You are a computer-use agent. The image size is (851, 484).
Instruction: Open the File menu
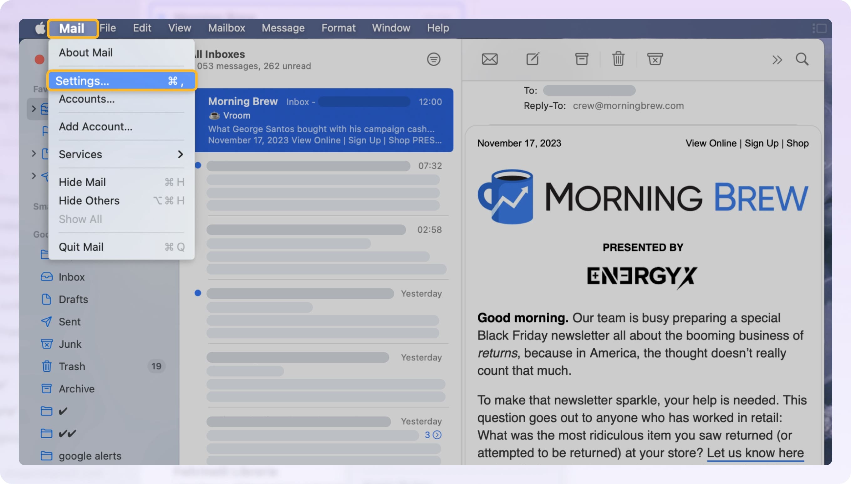[x=108, y=28]
